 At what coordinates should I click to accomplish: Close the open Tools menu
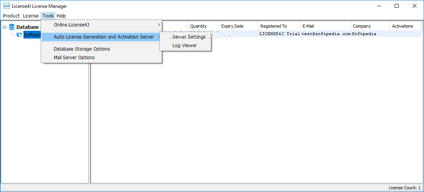coord(48,16)
